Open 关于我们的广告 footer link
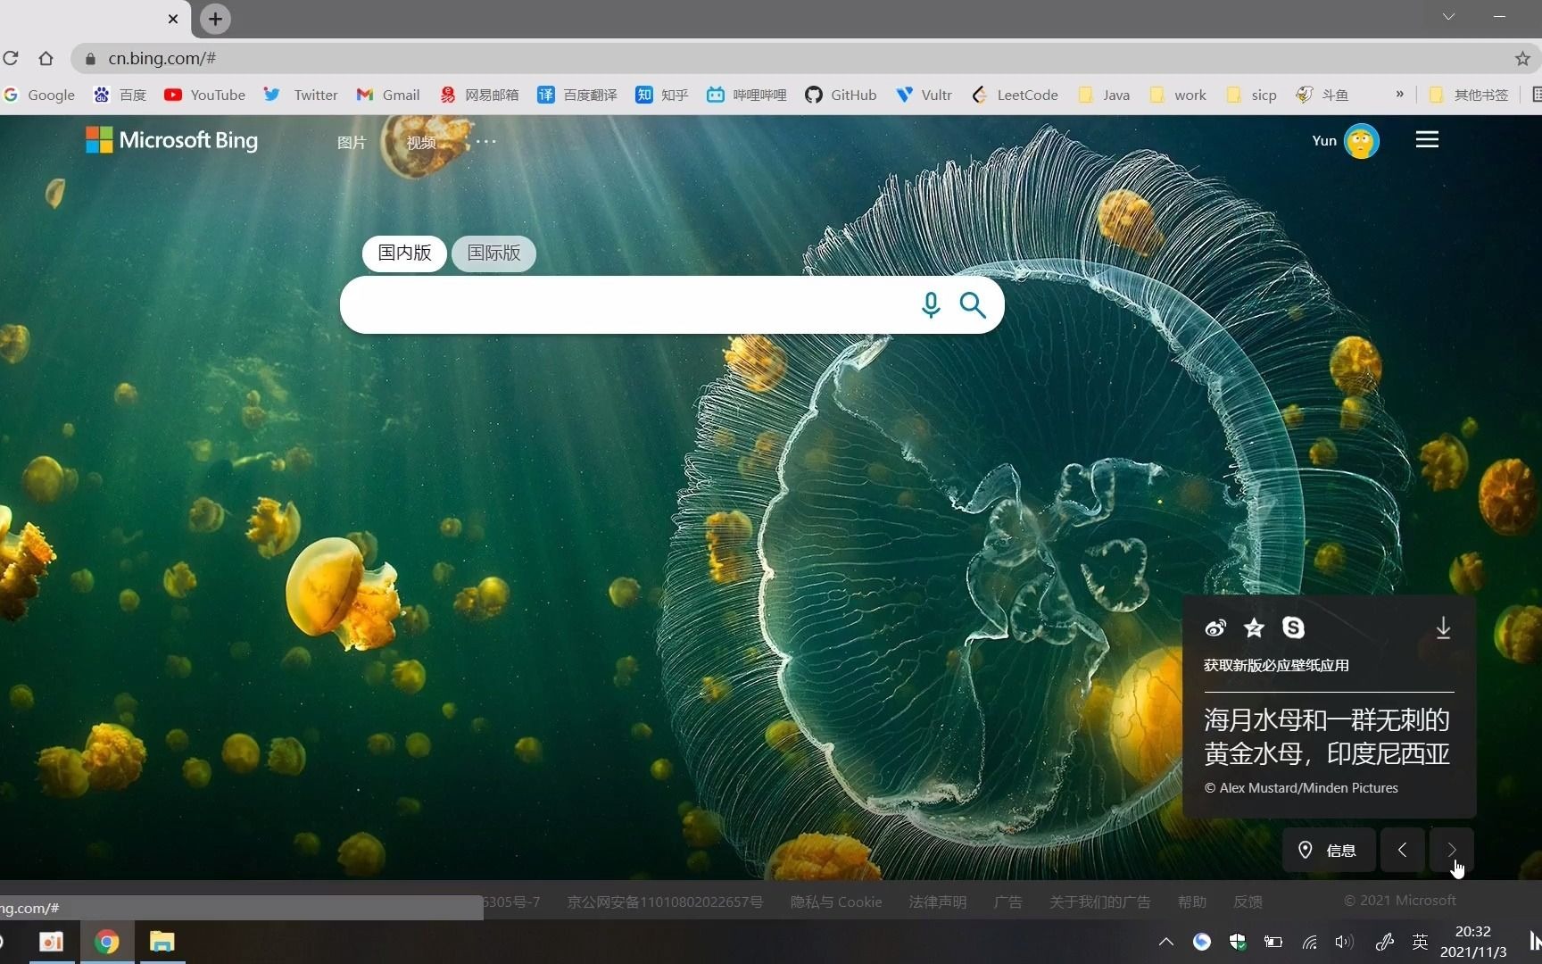This screenshot has height=964, width=1542. 1100,902
